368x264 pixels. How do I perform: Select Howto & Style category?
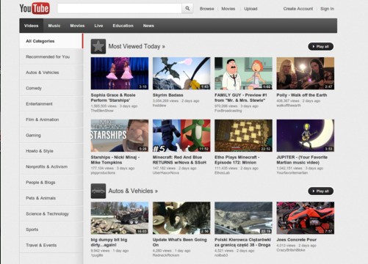(x=51, y=151)
